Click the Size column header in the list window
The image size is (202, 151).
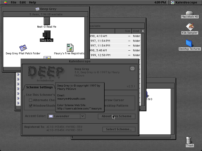tap(123, 31)
